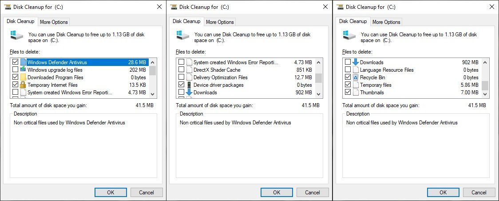Click the DirectX Shader Cache file icon
Screen dimensions: 499x201
click(189, 70)
